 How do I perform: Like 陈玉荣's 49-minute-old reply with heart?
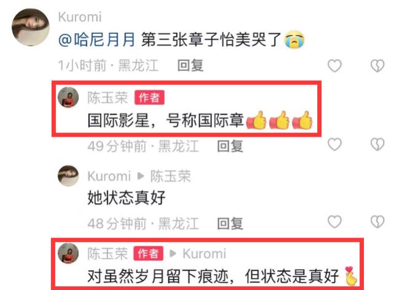click(x=334, y=144)
